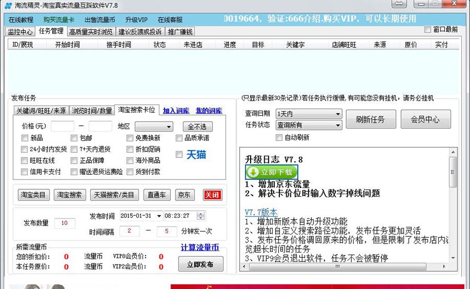Viewport: 470px width, 289px height.
Task: Switch to the 监控中心 tab
Action: [20, 32]
